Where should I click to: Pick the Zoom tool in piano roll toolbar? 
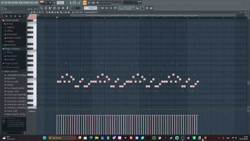(66, 12)
